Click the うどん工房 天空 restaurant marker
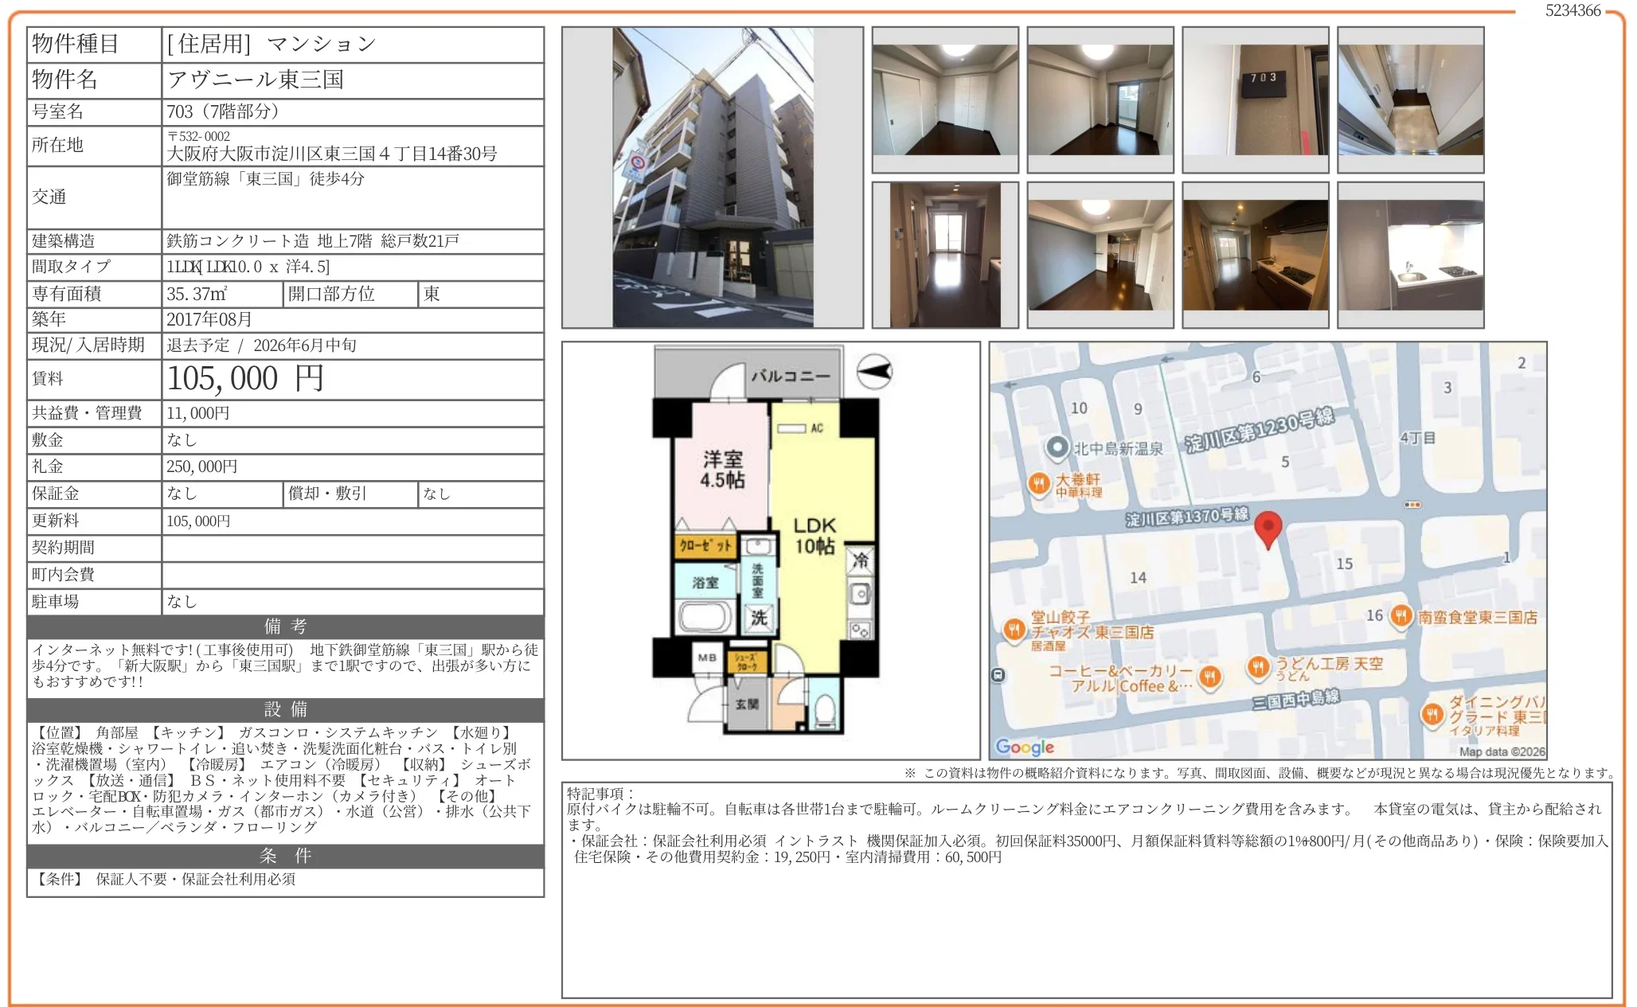1637x1007 pixels. (1258, 666)
